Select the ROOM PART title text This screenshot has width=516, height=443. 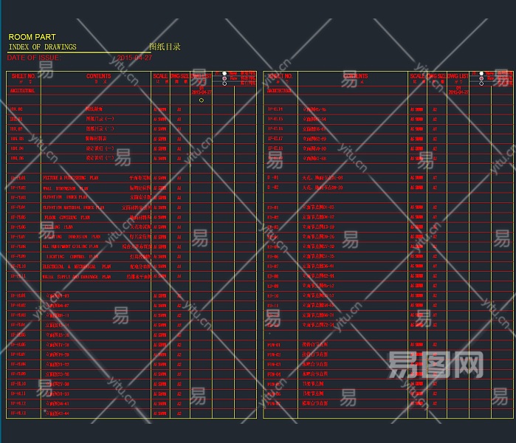click(x=32, y=37)
